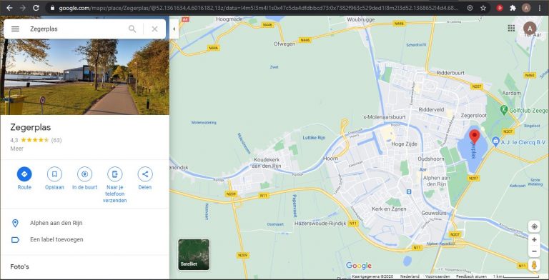This screenshot has width=549, height=280.
Task: Go forward in the browser
Action: [x=22, y=8]
